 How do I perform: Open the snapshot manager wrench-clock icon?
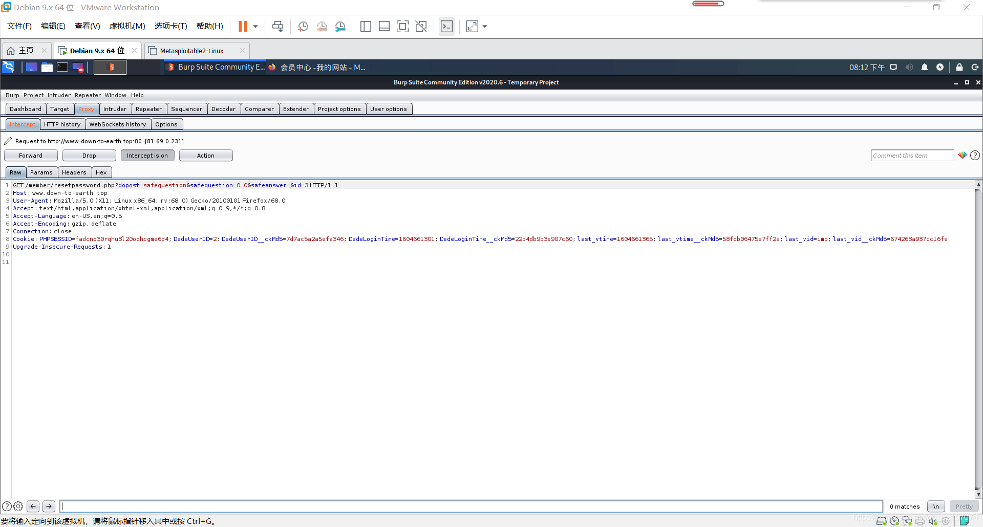(x=340, y=27)
